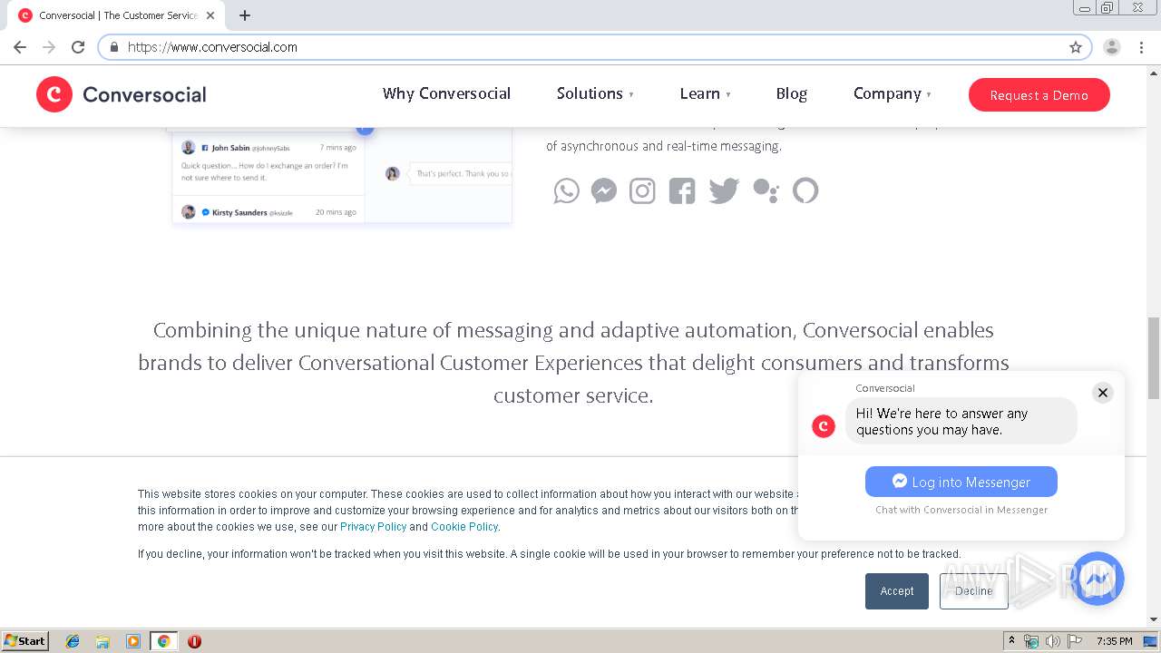The image size is (1161, 653).
Task: Open a new browser tab
Action: 245,15
